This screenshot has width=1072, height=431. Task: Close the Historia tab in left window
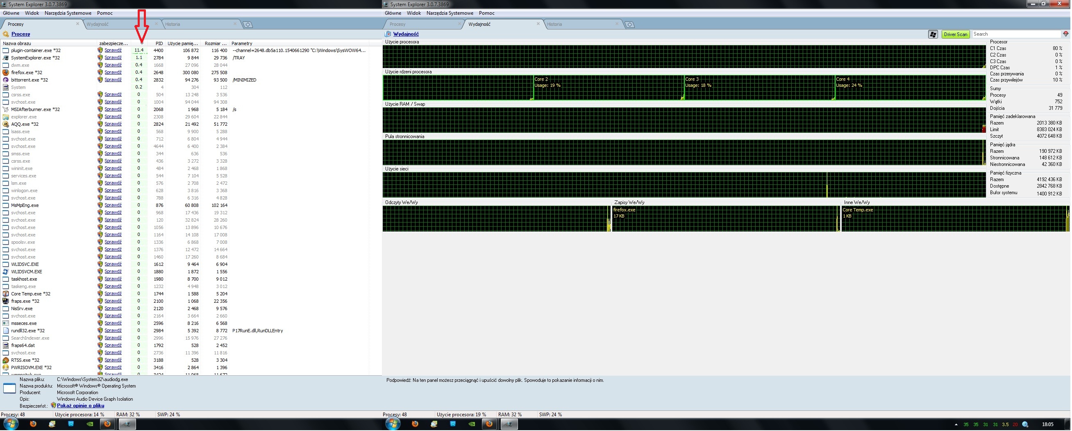[235, 24]
